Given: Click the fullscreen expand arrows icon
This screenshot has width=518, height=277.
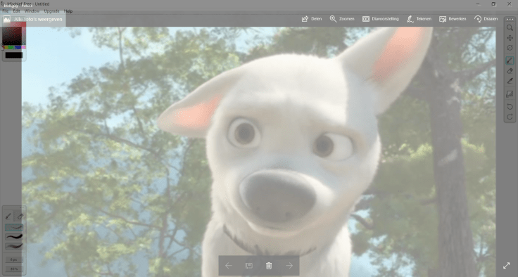Looking at the screenshot, I should (507, 266).
